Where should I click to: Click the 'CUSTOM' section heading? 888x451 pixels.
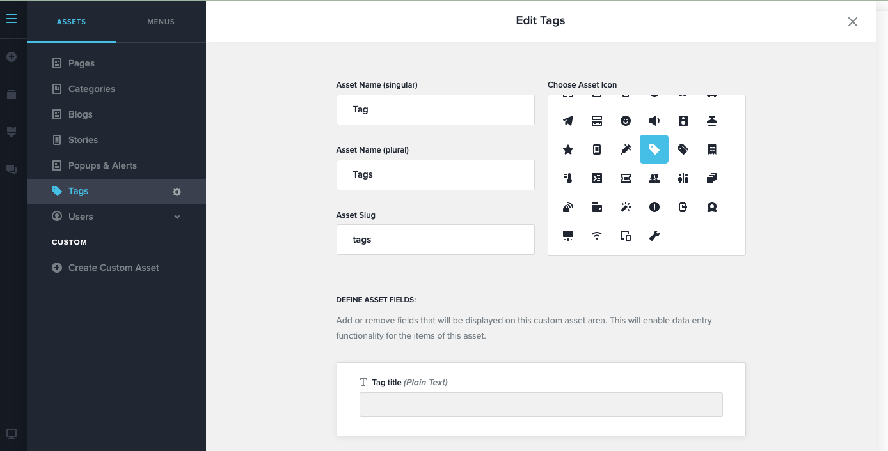[x=69, y=243]
